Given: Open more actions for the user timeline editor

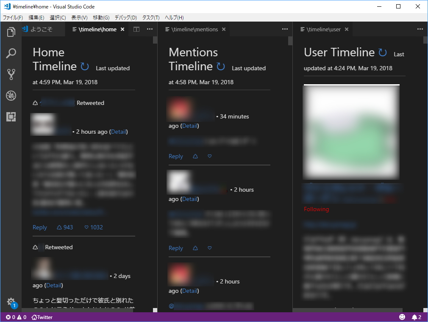Looking at the screenshot, I should (x=420, y=29).
